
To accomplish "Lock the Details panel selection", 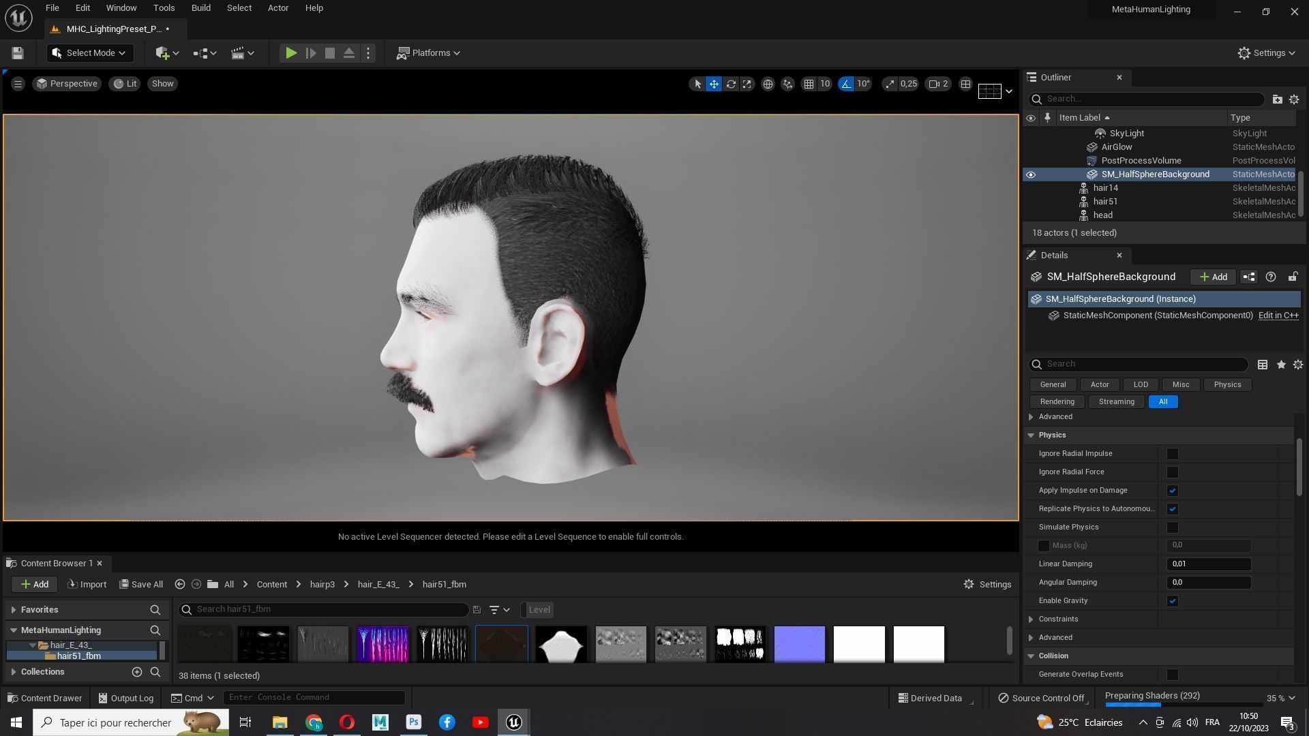I will tap(1292, 277).
